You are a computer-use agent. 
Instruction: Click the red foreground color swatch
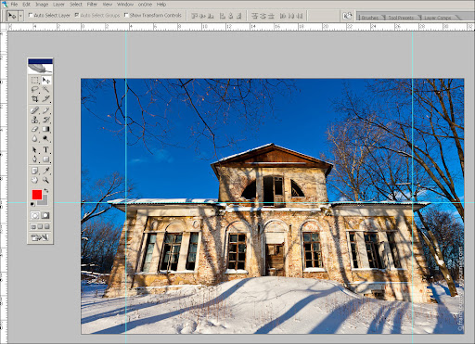point(37,195)
